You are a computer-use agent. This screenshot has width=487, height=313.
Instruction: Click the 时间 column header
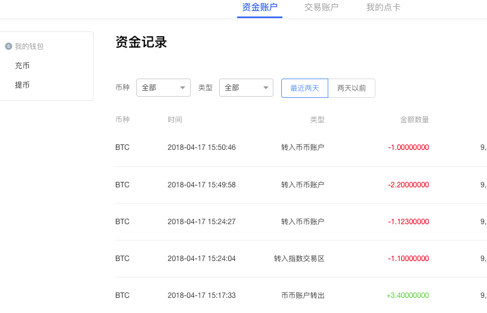pos(175,120)
